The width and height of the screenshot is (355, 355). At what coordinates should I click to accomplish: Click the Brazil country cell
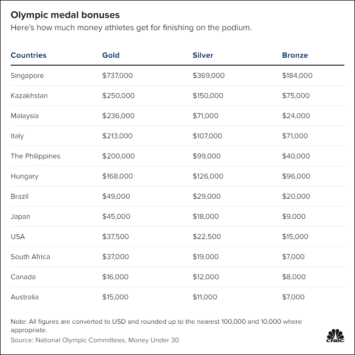(x=20, y=197)
